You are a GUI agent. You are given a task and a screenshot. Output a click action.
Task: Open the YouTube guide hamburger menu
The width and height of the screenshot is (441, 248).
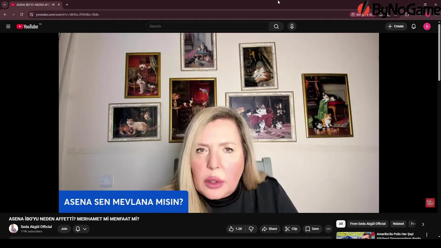coord(8,27)
